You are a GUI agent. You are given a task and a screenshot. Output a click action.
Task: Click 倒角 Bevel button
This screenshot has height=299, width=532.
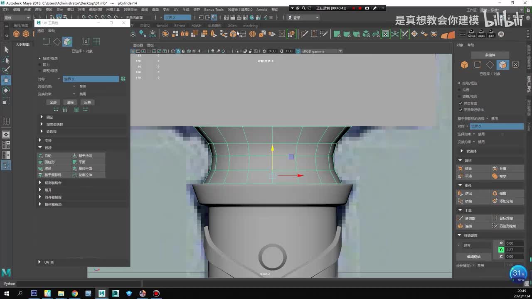pos(507,194)
